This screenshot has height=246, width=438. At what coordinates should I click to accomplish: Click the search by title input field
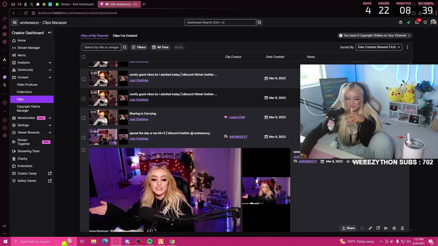pos(101,47)
